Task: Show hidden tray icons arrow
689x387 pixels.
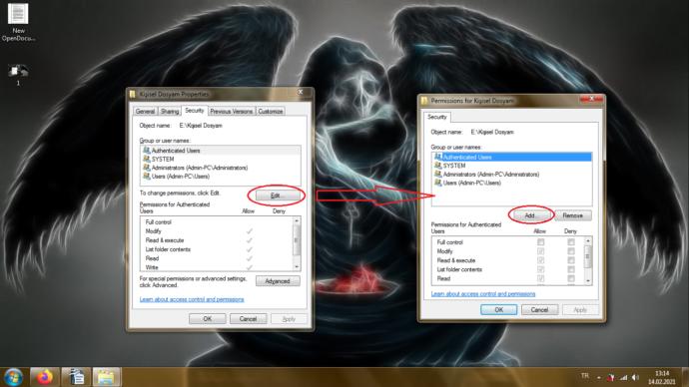Action: tap(598, 377)
